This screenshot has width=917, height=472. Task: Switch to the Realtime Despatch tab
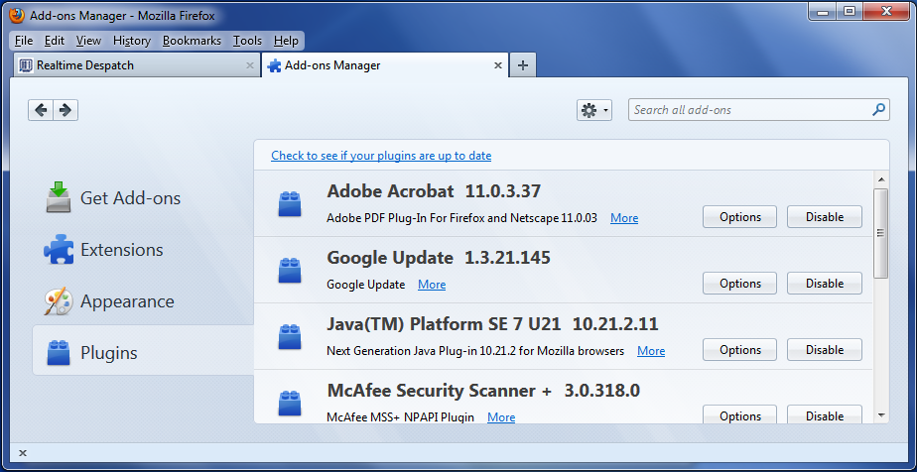[x=137, y=65]
